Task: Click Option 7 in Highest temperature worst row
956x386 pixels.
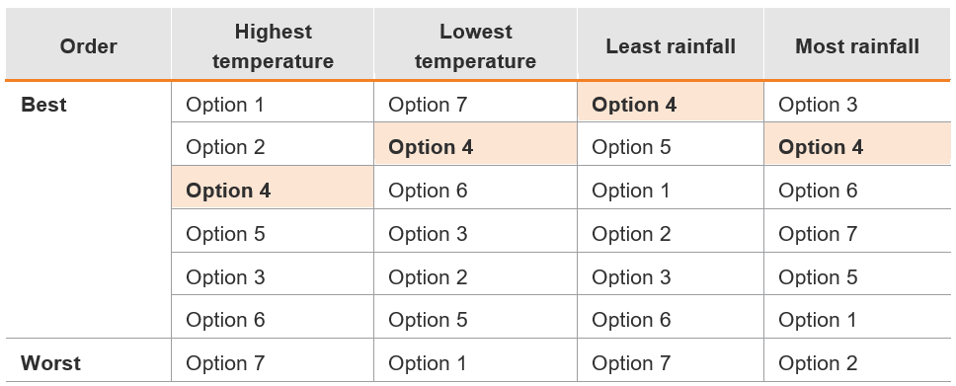Action: click(x=225, y=363)
